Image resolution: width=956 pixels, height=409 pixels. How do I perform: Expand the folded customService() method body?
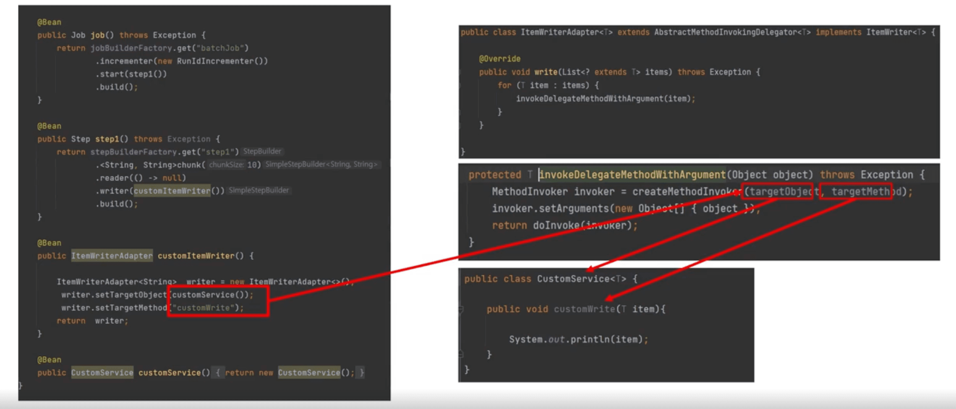click(x=217, y=373)
